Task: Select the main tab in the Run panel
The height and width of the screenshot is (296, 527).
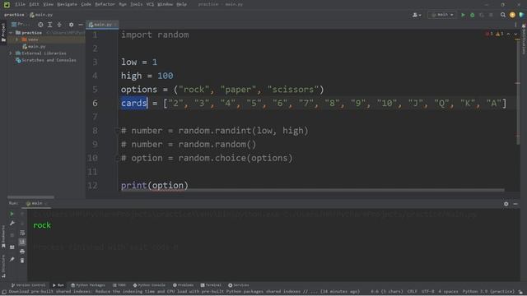Action: click(36, 203)
